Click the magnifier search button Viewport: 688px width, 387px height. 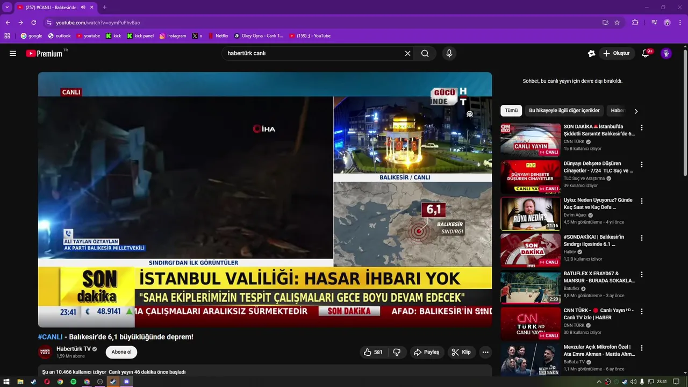point(425,53)
